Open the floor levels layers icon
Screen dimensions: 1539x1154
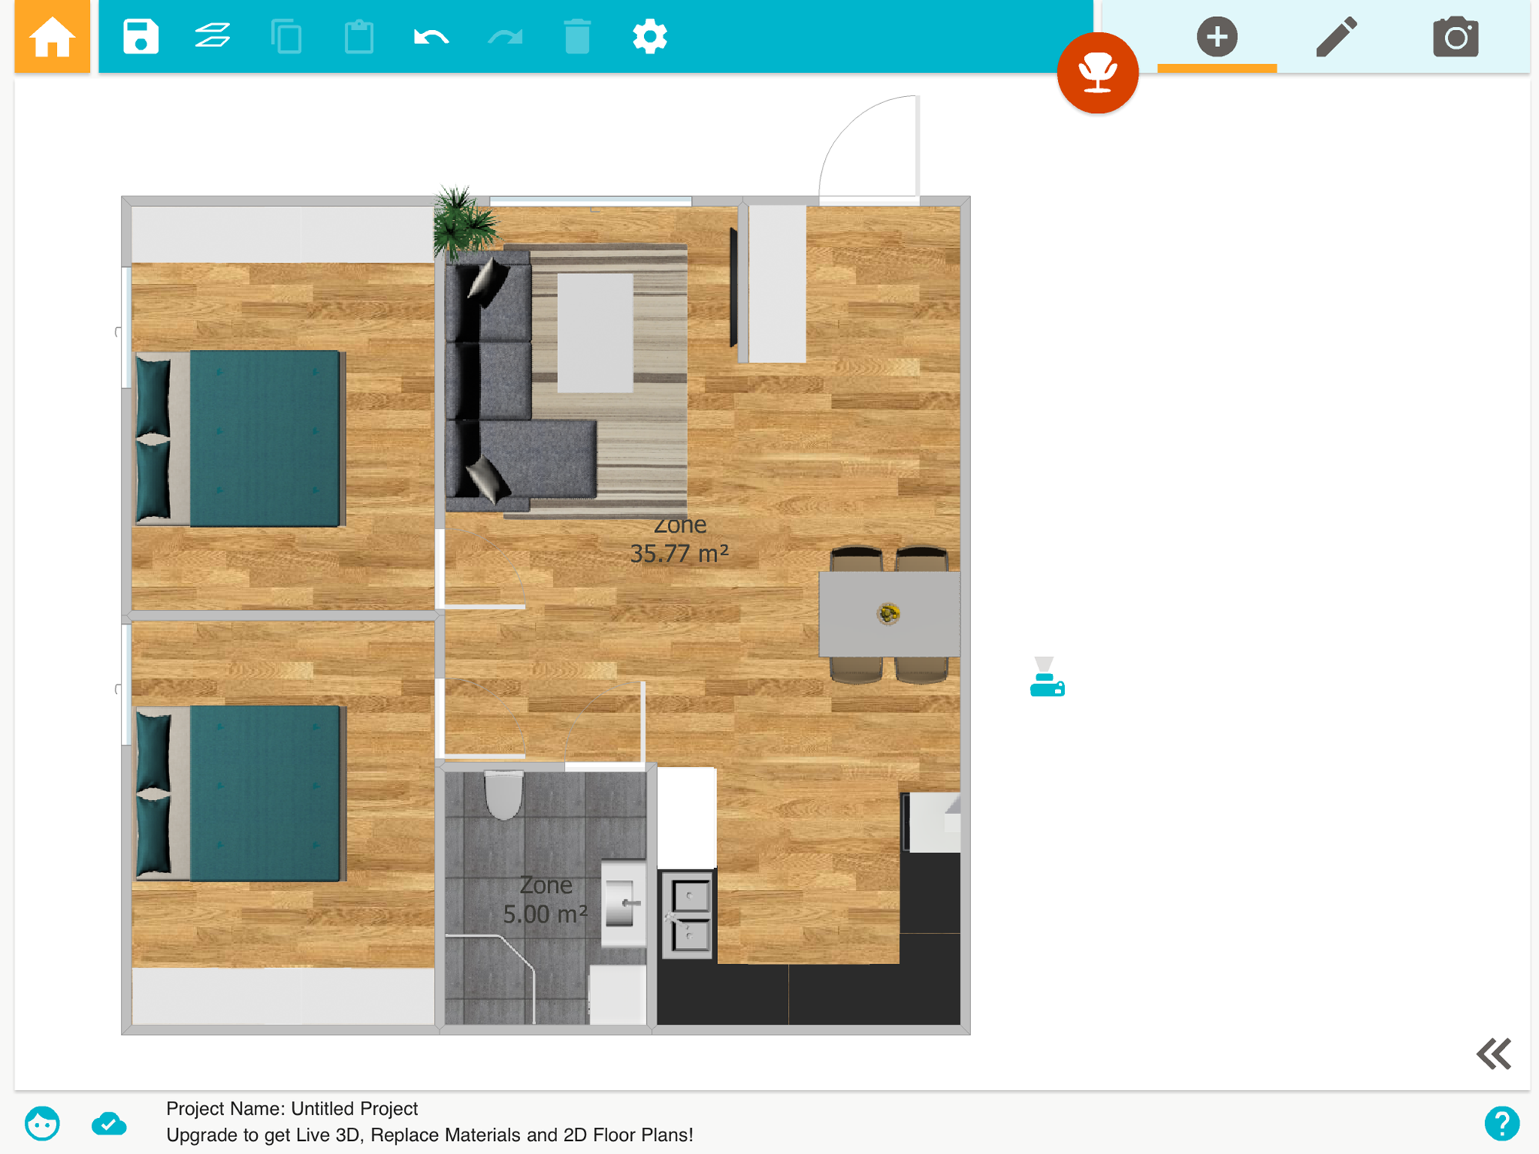212,36
